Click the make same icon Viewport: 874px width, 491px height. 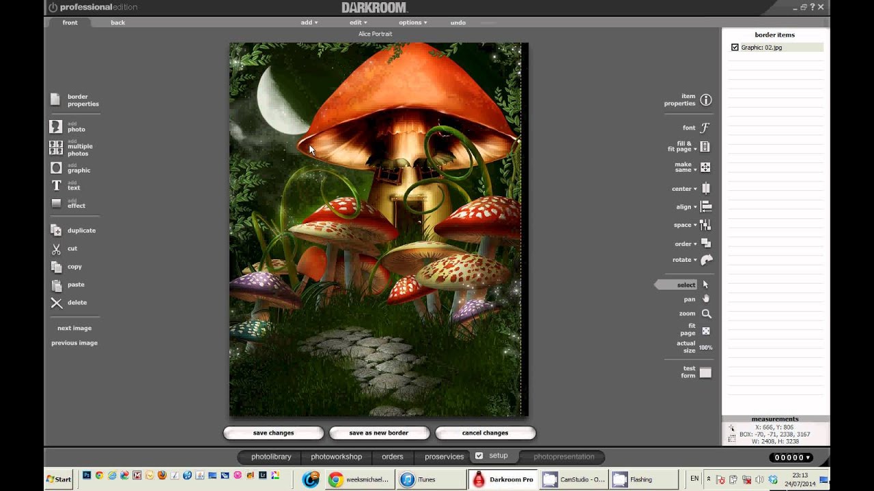click(705, 167)
